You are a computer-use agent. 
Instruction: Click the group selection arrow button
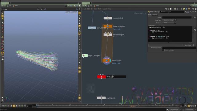click(x=195, y=18)
